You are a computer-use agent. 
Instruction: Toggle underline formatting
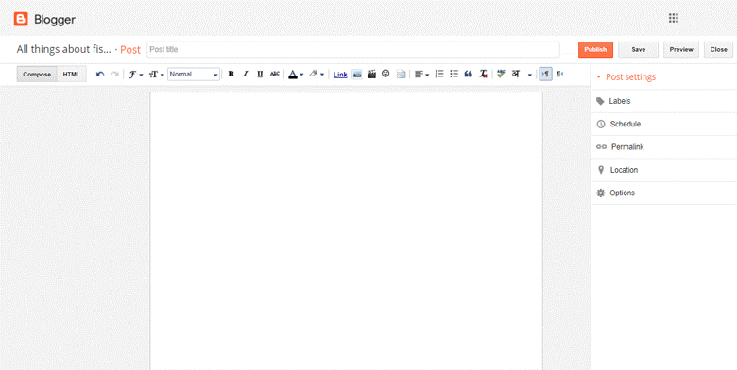pos(260,75)
